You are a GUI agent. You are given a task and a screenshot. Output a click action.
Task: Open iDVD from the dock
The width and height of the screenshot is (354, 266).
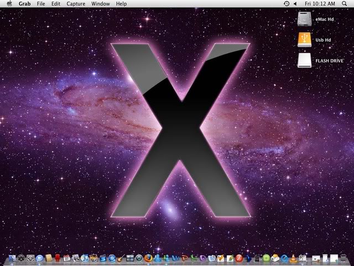(x=112, y=258)
